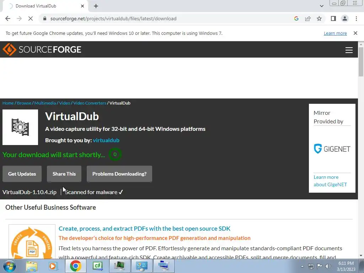364x273 pixels.
Task: Open the Windows Start button
Action: (9, 266)
